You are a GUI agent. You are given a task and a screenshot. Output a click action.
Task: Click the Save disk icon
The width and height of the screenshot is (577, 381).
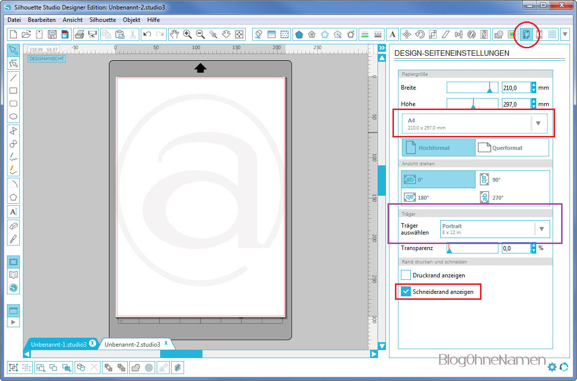tap(52, 34)
